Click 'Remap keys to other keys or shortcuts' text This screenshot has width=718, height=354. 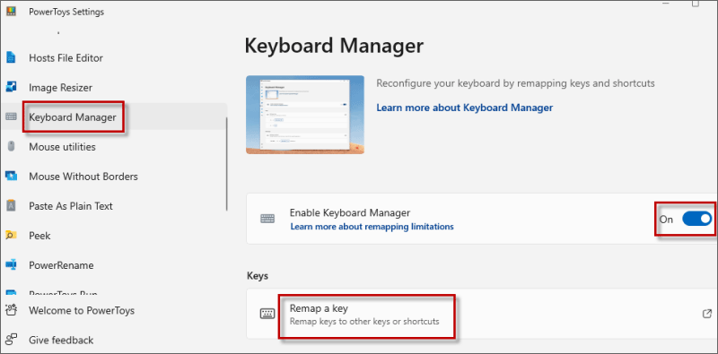(x=364, y=321)
